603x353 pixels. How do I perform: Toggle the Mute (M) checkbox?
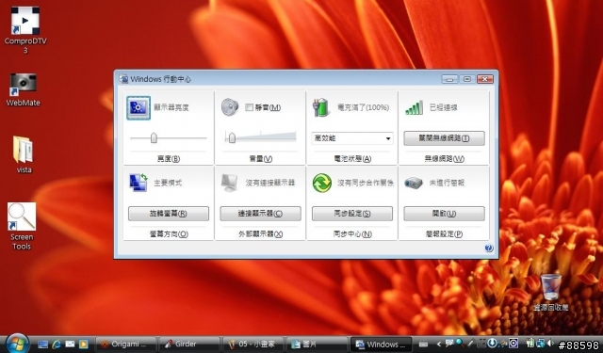pyautogui.click(x=249, y=107)
